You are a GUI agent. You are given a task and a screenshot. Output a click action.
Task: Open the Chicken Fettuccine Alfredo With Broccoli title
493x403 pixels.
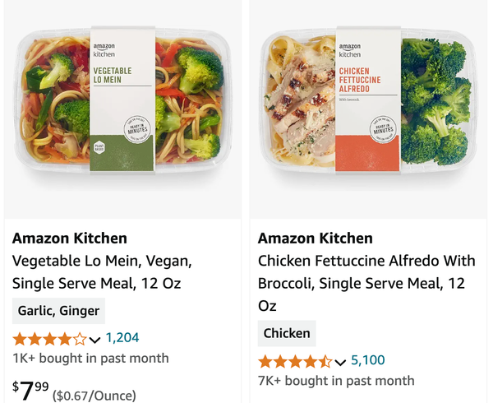(x=366, y=283)
